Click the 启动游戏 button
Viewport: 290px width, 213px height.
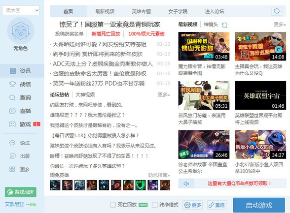(x=259, y=205)
